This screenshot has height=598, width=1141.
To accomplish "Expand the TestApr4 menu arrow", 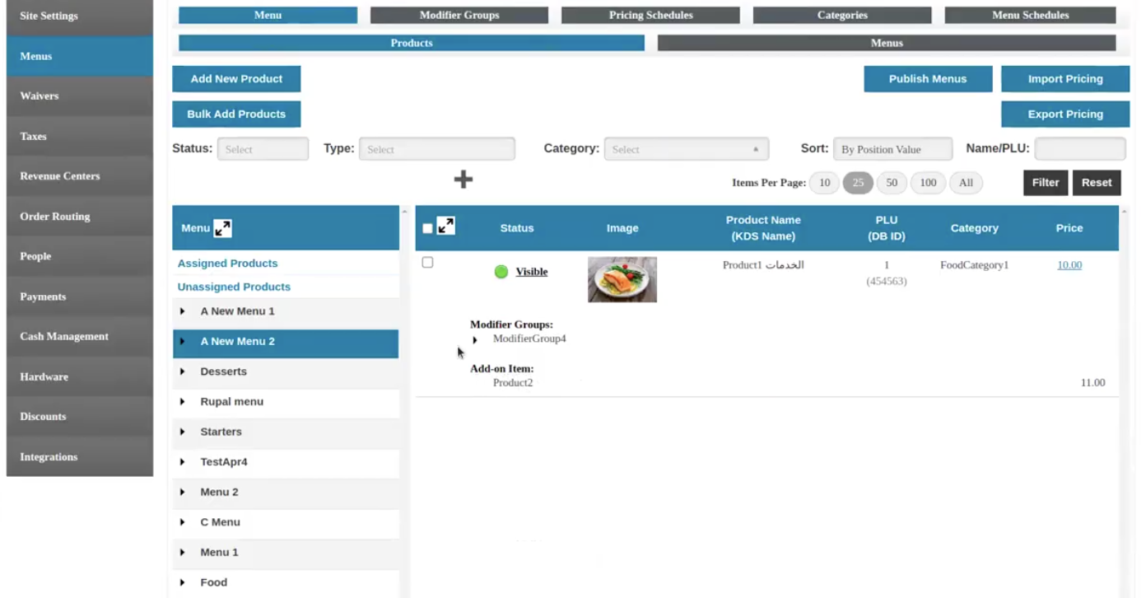I will click(183, 462).
